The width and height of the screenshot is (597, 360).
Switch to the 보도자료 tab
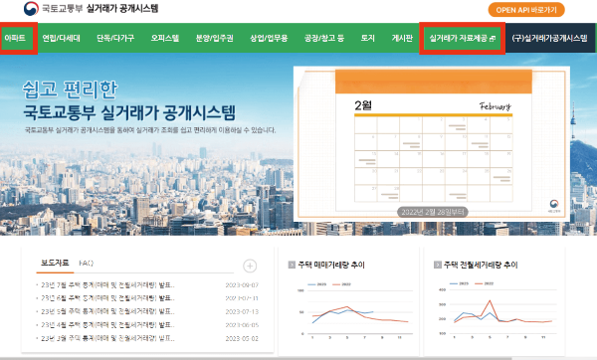click(x=55, y=263)
